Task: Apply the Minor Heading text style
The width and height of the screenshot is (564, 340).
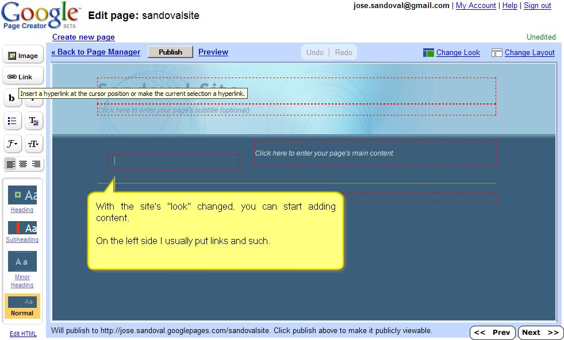Action: coord(22,270)
